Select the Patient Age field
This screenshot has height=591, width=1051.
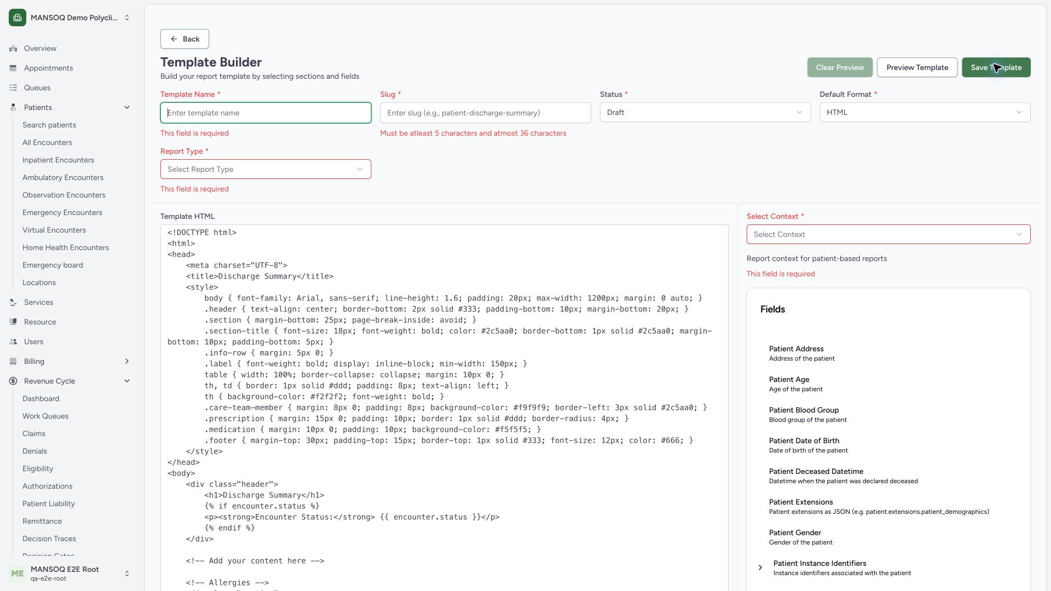[795, 384]
